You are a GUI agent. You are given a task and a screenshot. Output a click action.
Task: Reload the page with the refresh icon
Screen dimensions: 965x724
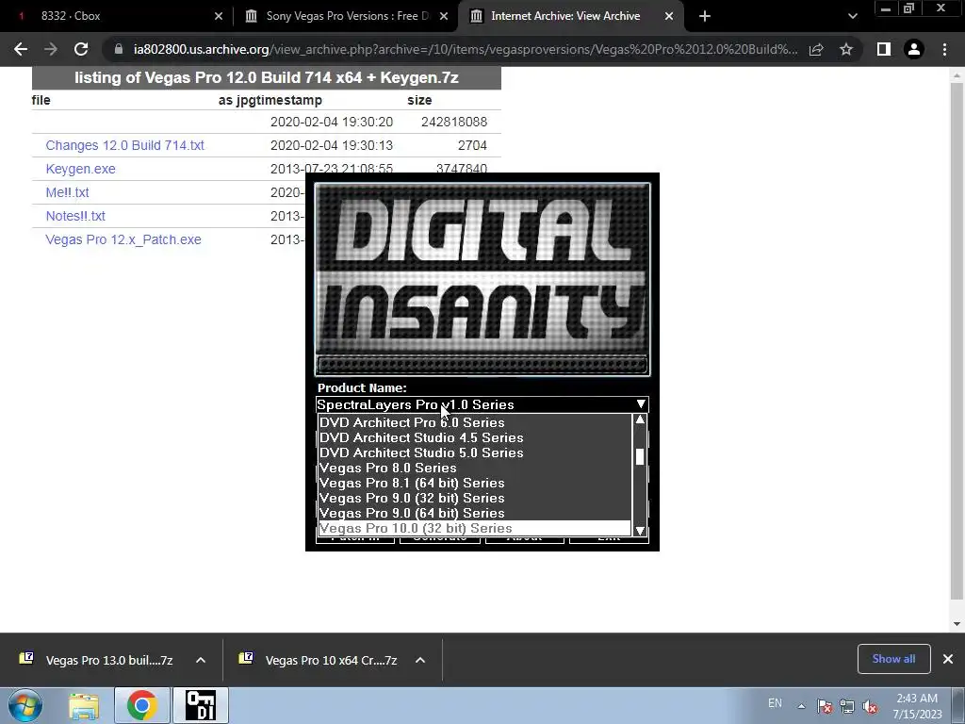(81, 49)
